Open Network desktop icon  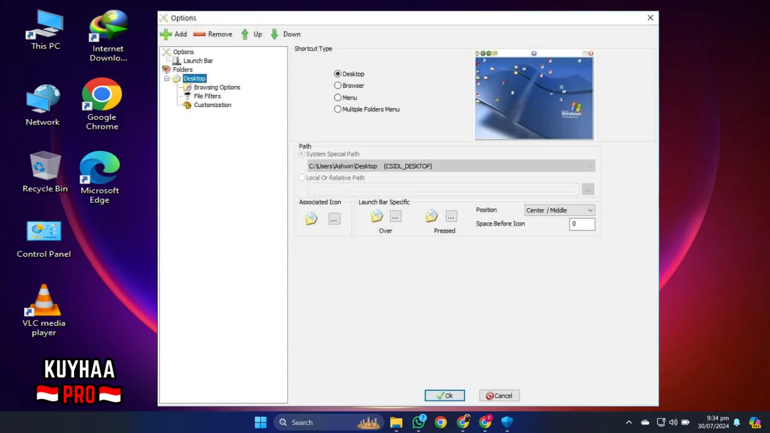[x=43, y=105]
